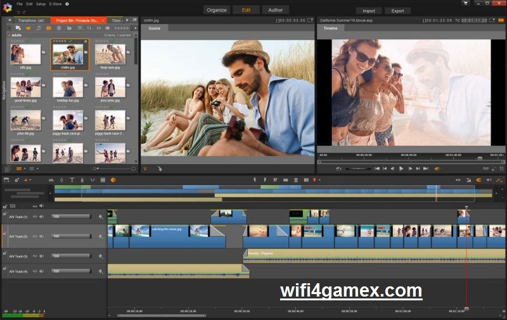The width and height of the screenshot is (507, 320).
Task: Open the Setup menu
Action: point(41,4)
